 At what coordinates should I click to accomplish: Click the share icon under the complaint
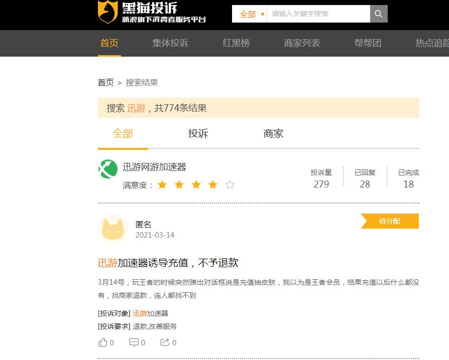click(166, 342)
